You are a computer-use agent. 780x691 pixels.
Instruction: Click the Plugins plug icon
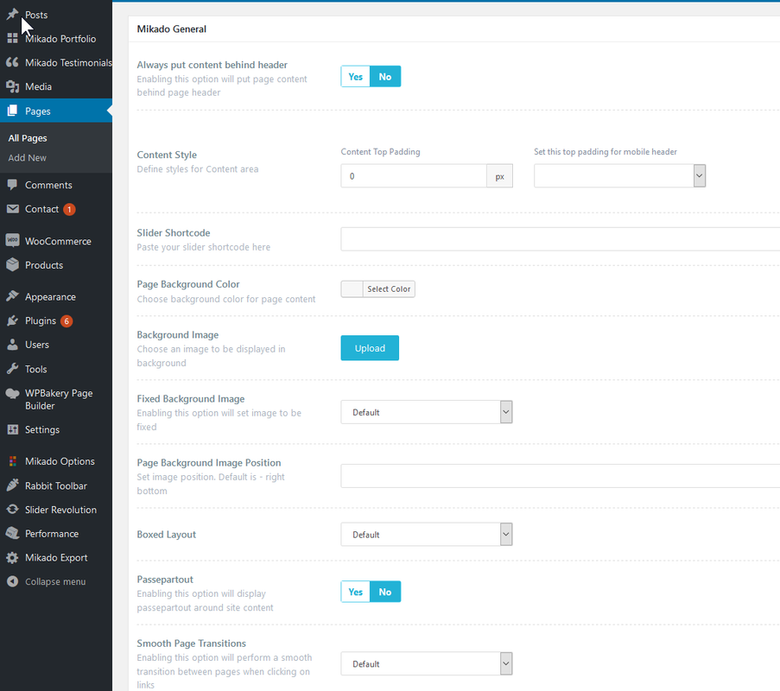click(x=12, y=320)
